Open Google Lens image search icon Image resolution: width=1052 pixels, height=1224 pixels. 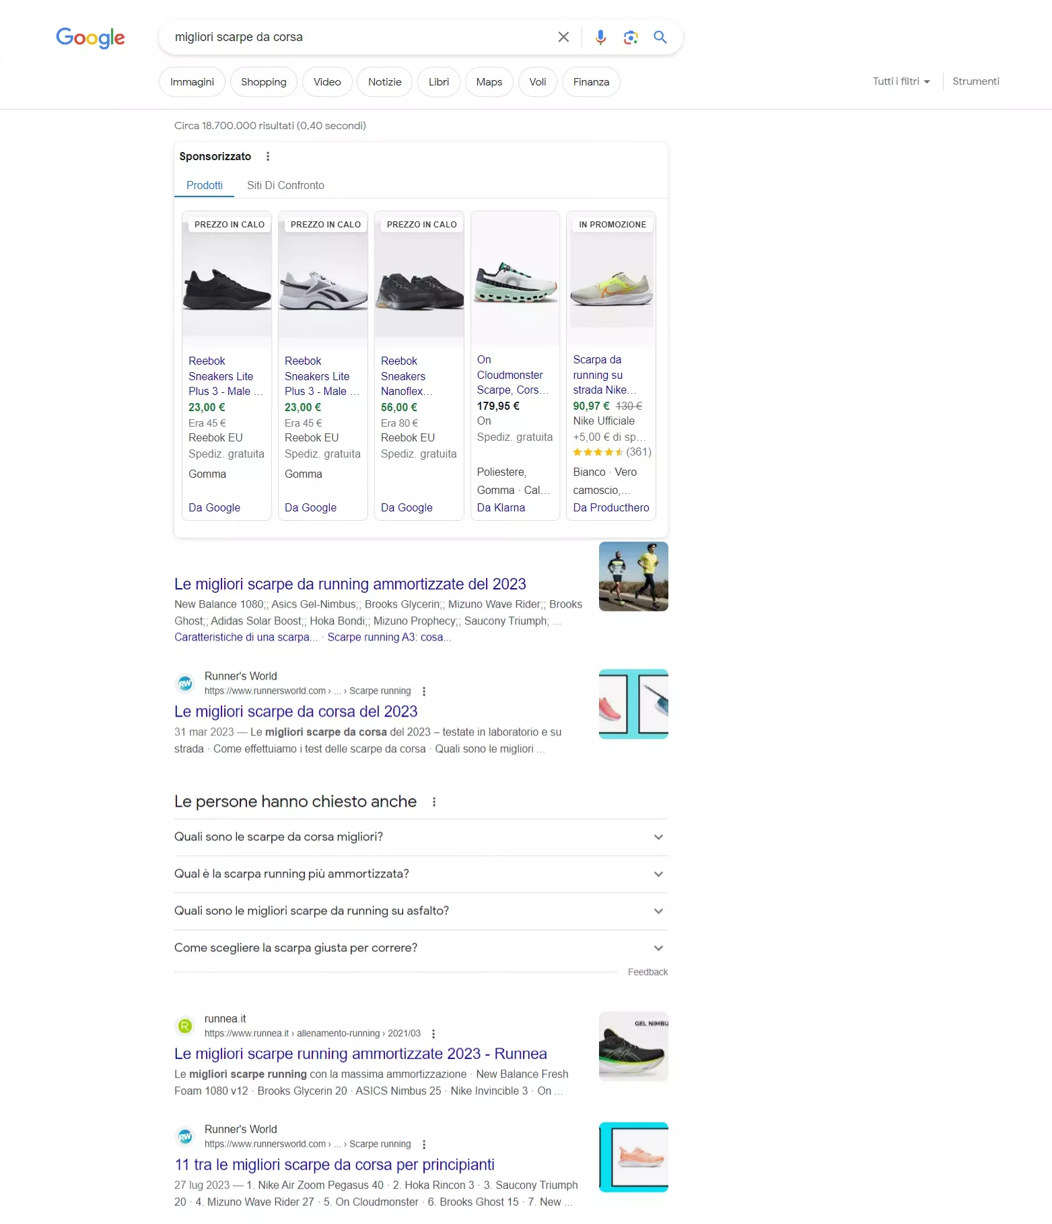pos(631,37)
